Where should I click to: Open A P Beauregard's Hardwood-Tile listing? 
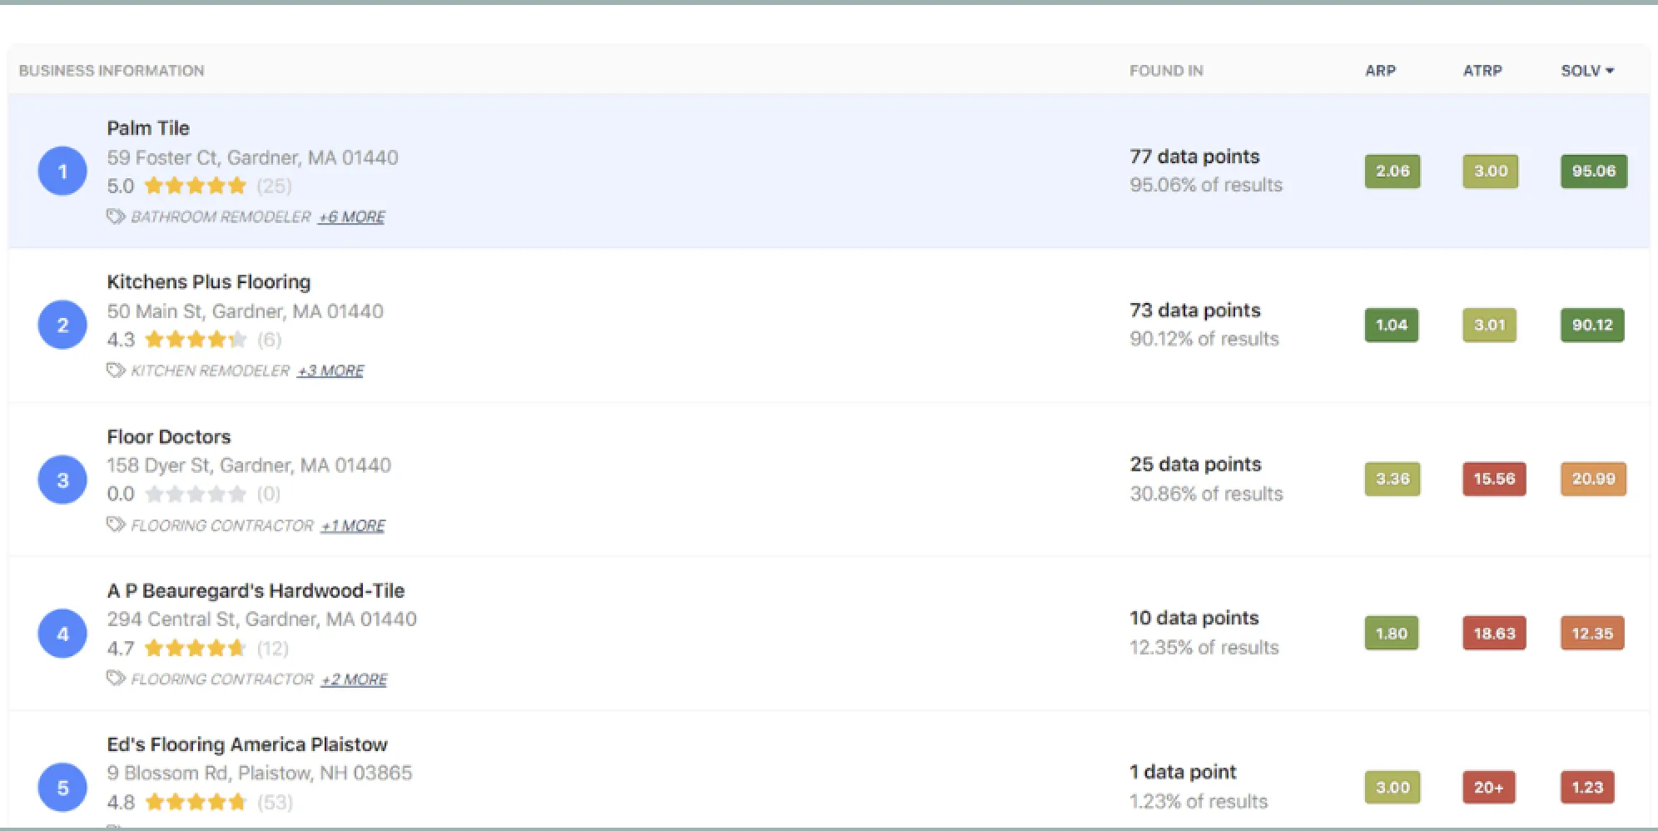tap(256, 590)
